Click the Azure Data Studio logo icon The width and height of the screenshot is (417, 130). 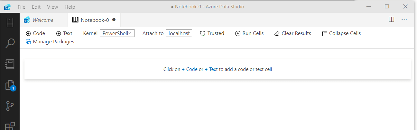(x=7, y=7)
